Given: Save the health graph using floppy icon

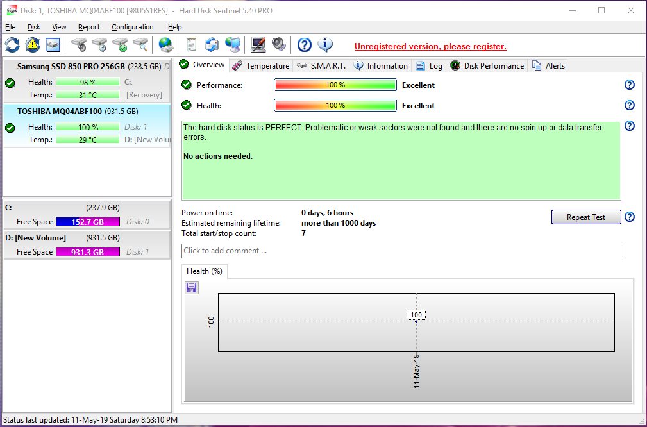Looking at the screenshot, I should click(x=191, y=288).
